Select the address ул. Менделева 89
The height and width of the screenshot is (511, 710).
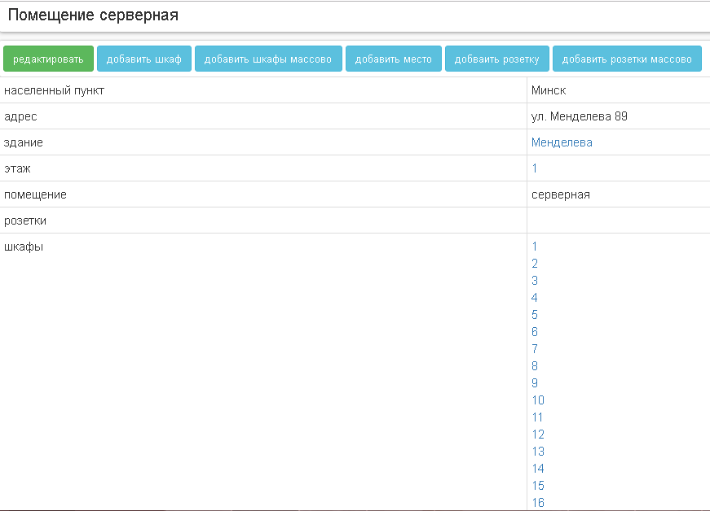(x=579, y=116)
